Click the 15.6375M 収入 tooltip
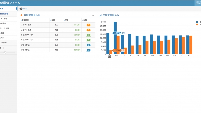Screen dimensions: 201x113 119,33
